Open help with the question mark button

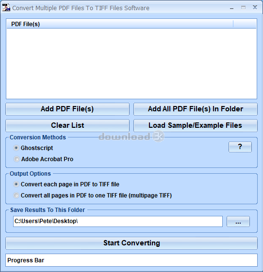(x=240, y=147)
